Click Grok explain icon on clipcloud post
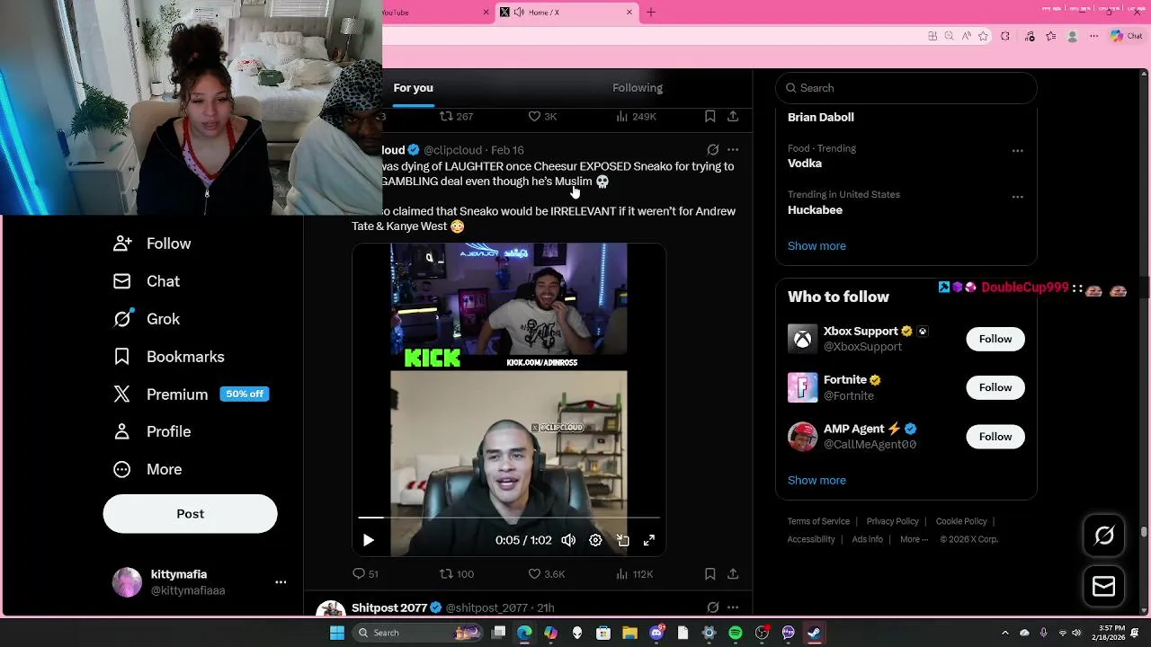The width and height of the screenshot is (1151, 647). [712, 149]
